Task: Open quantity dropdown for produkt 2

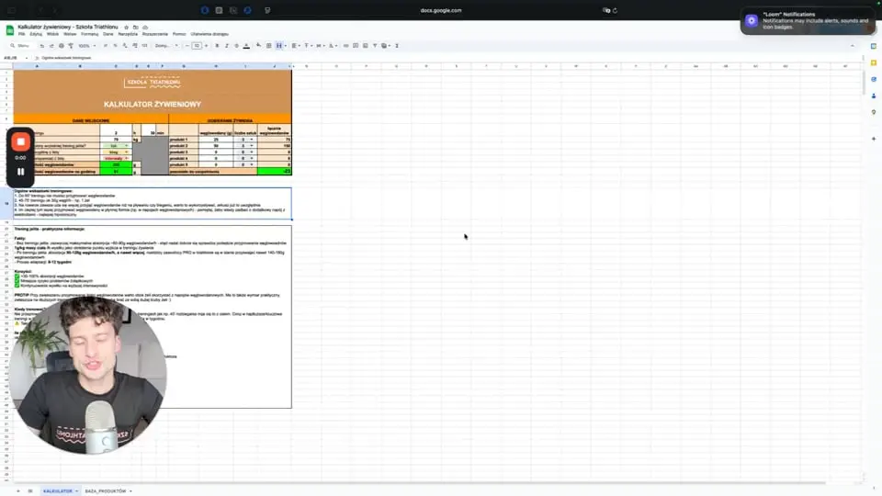Action: pos(252,146)
